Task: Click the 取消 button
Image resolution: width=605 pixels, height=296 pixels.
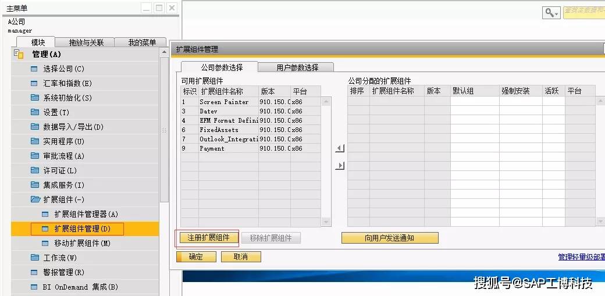Action: pos(241,256)
